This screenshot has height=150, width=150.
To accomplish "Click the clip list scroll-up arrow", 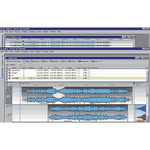I will pos(147,68).
